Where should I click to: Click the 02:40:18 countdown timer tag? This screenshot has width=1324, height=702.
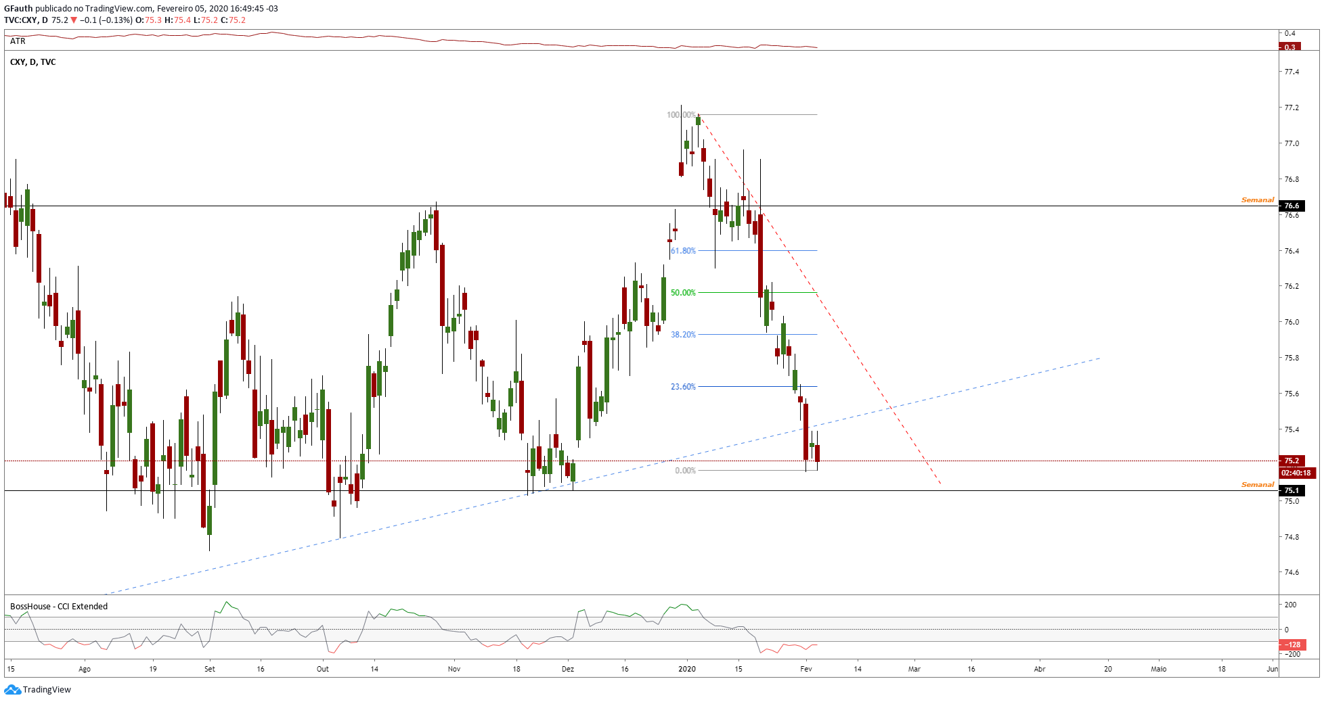tap(1297, 473)
